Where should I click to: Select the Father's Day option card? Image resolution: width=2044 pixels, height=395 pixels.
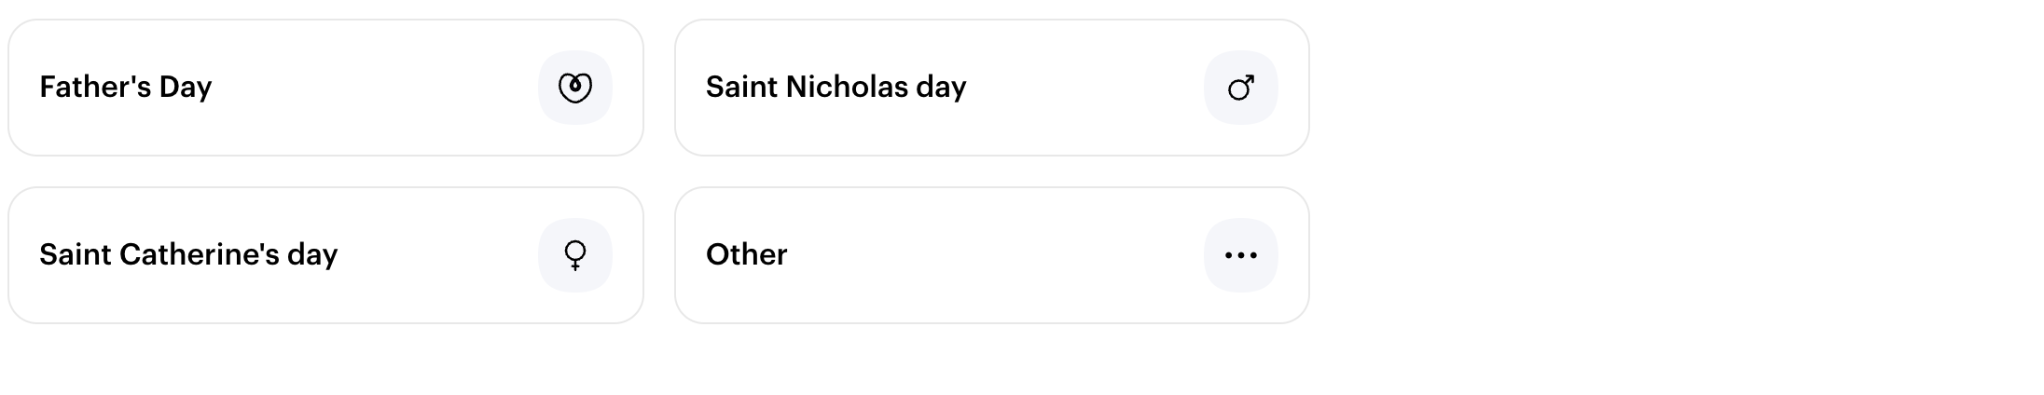coord(325,88)
